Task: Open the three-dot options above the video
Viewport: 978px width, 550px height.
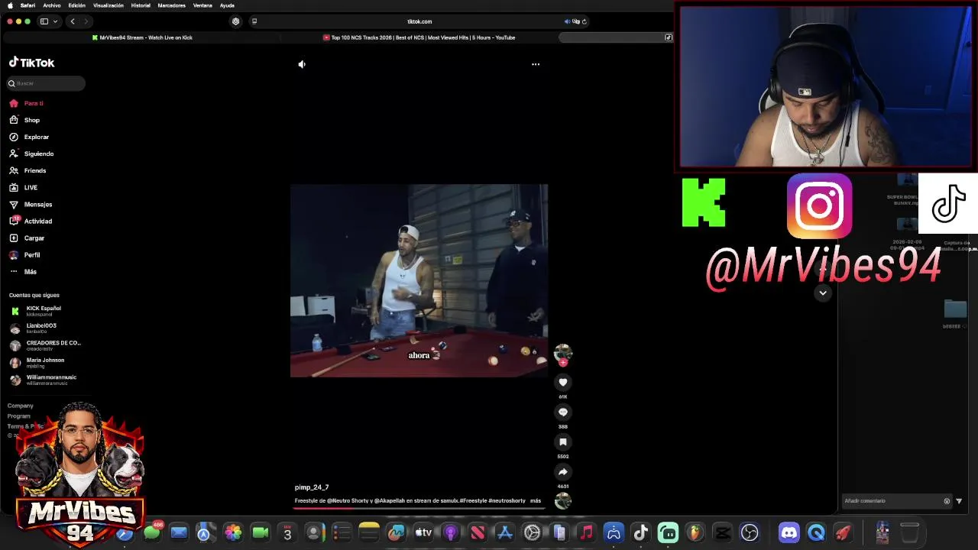Action: point(536,64)
